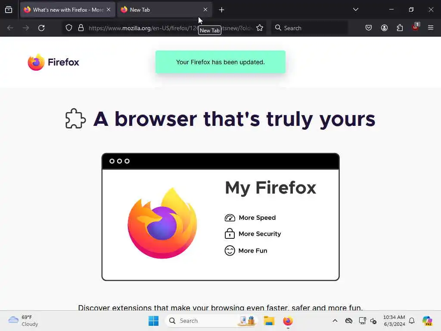Click the Windows taskbar Search box
Viewport: 441px width, 331px height.
211,321
